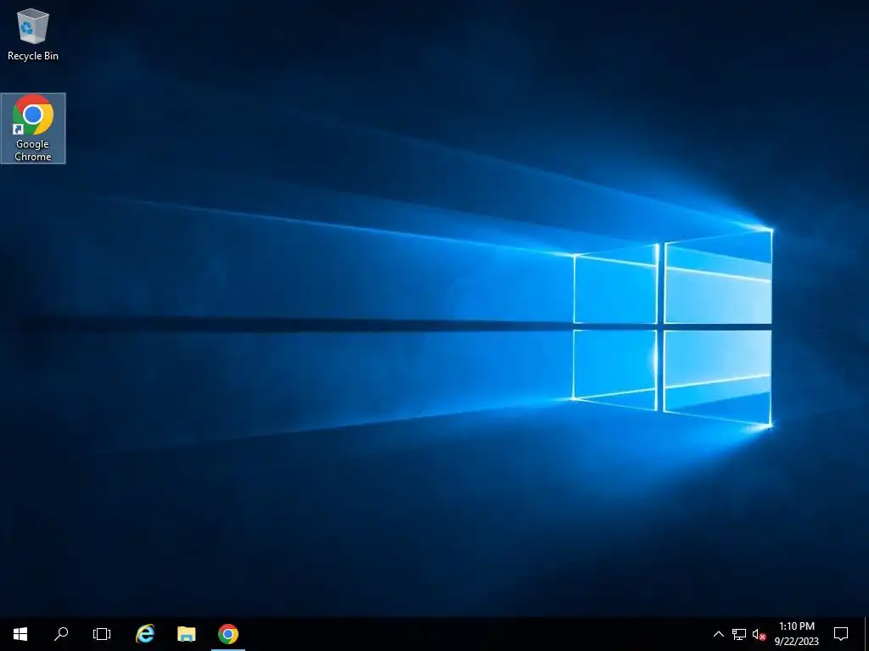Show hidden system tray icons
Viewport: 869px width, 651px height.
[x=718, y=634]
